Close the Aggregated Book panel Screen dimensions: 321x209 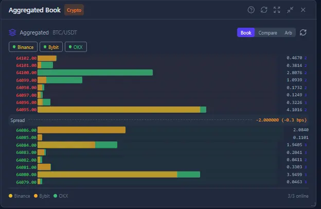click(x=303, y=10)
